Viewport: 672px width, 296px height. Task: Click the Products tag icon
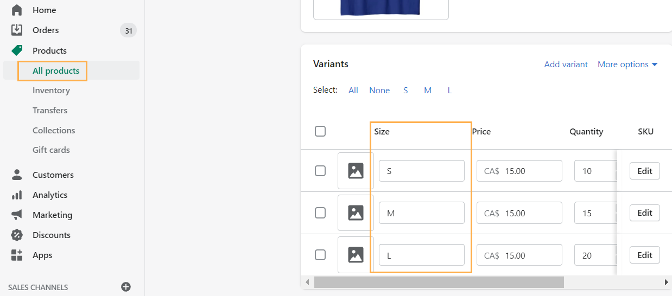[17, 50]
